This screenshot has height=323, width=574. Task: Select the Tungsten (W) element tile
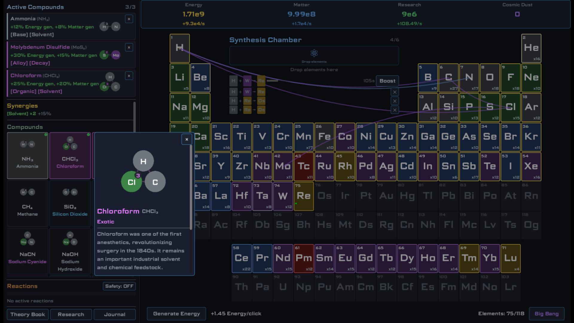coord(283,196)
